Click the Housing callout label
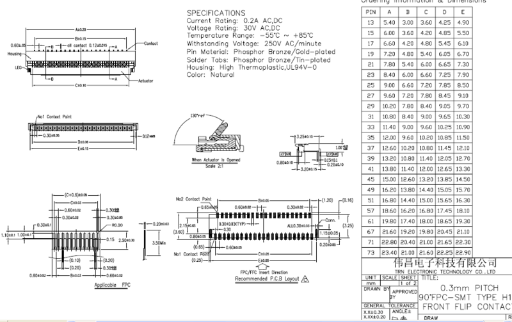The height and width of the screenshot is (322, 512). (14, 54)
